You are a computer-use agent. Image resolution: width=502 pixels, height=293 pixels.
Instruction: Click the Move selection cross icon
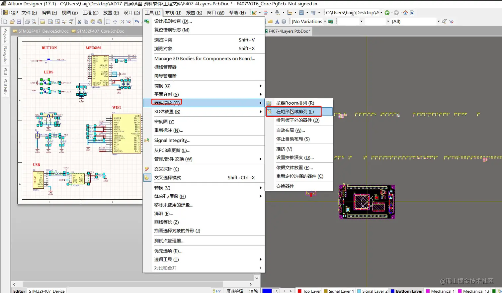115,22
